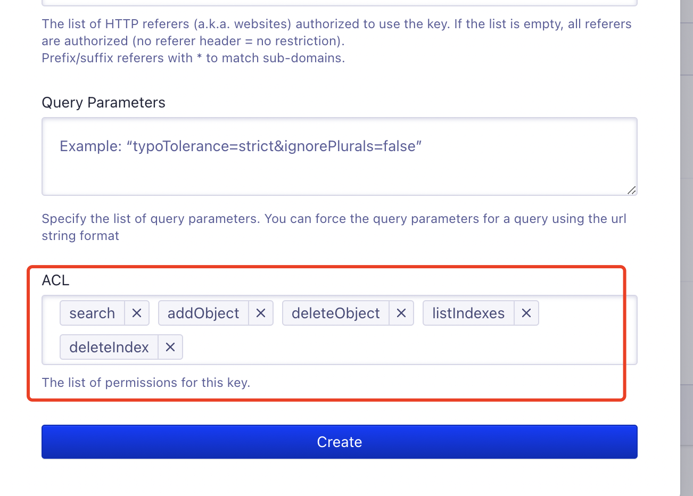Click the 'list of permissions for this key' hint
The height and width of the screenshot is (496, 693).
(x=146, y=383)
